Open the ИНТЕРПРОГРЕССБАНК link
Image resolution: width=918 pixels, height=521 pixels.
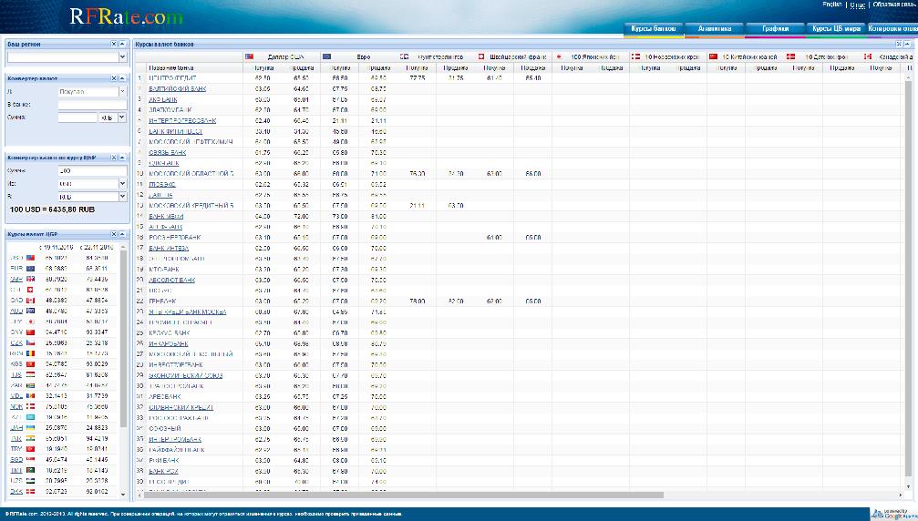(x=182, y=120)
